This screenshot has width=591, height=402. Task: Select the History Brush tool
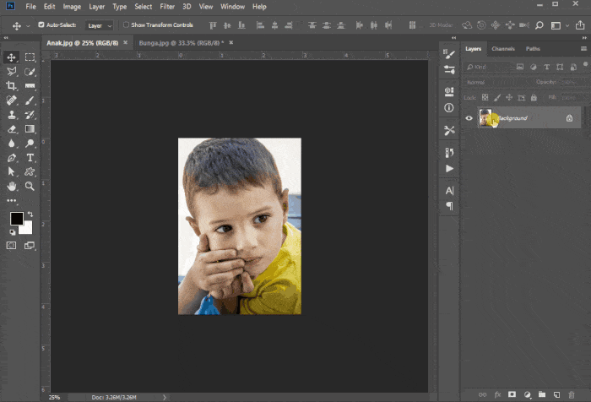click(x=30, y=115)
